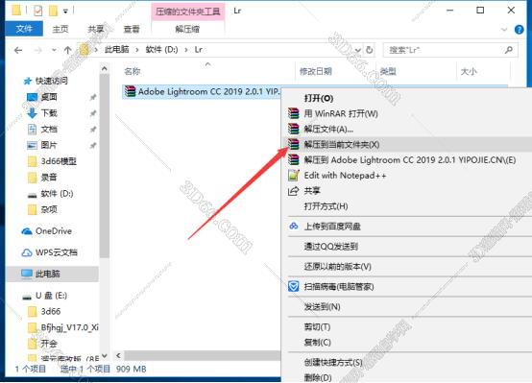Image resolution: width=532 pixels, height=383 pixels.
Task: Choose Edit with Notepad++
Action: pyautogui.click(x=407, y=176)
